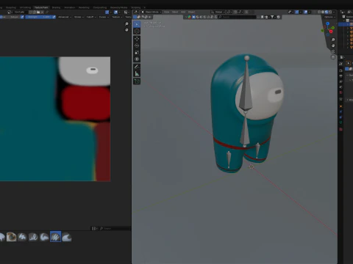Open the Object menu in 3D viewport
This screenshot has height=264, width=353.
191,12
